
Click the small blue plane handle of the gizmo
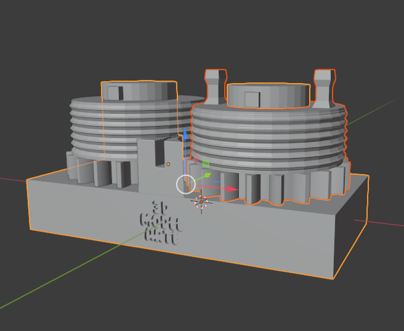(x=216, y=181)
